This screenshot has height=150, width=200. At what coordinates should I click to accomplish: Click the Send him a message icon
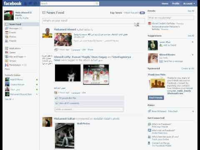[x=161, y=61]
